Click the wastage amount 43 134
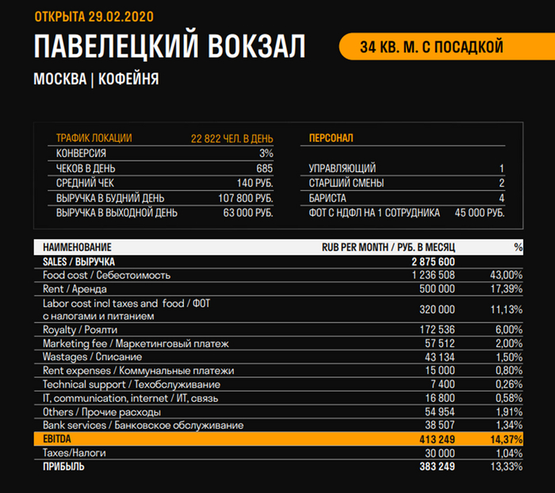The image size is (555, 493). (440, 357)
